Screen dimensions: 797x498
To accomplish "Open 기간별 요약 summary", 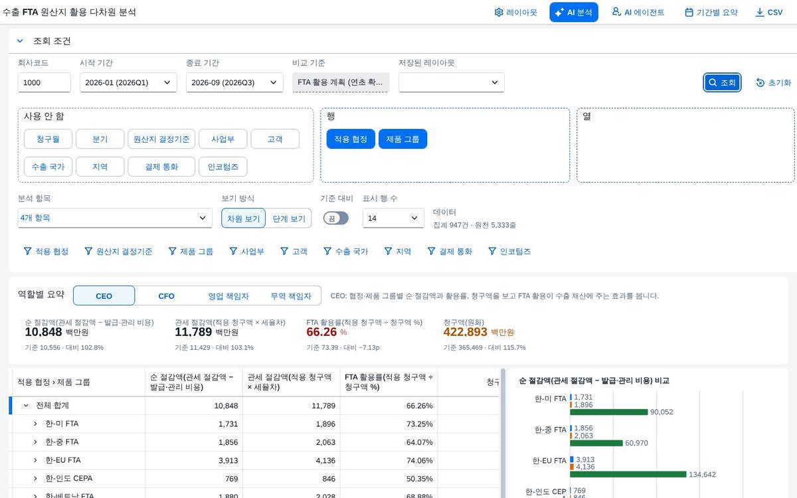I will pyautogui.click(x=711, y=12).
